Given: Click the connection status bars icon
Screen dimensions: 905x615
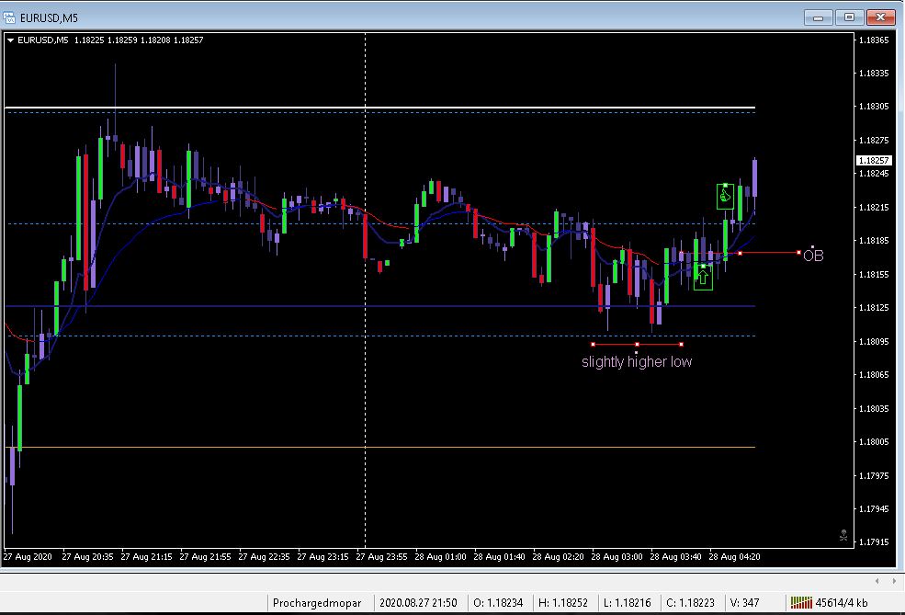Looking at the screenshot, I should pyautogui.click(x=801, y=603).
